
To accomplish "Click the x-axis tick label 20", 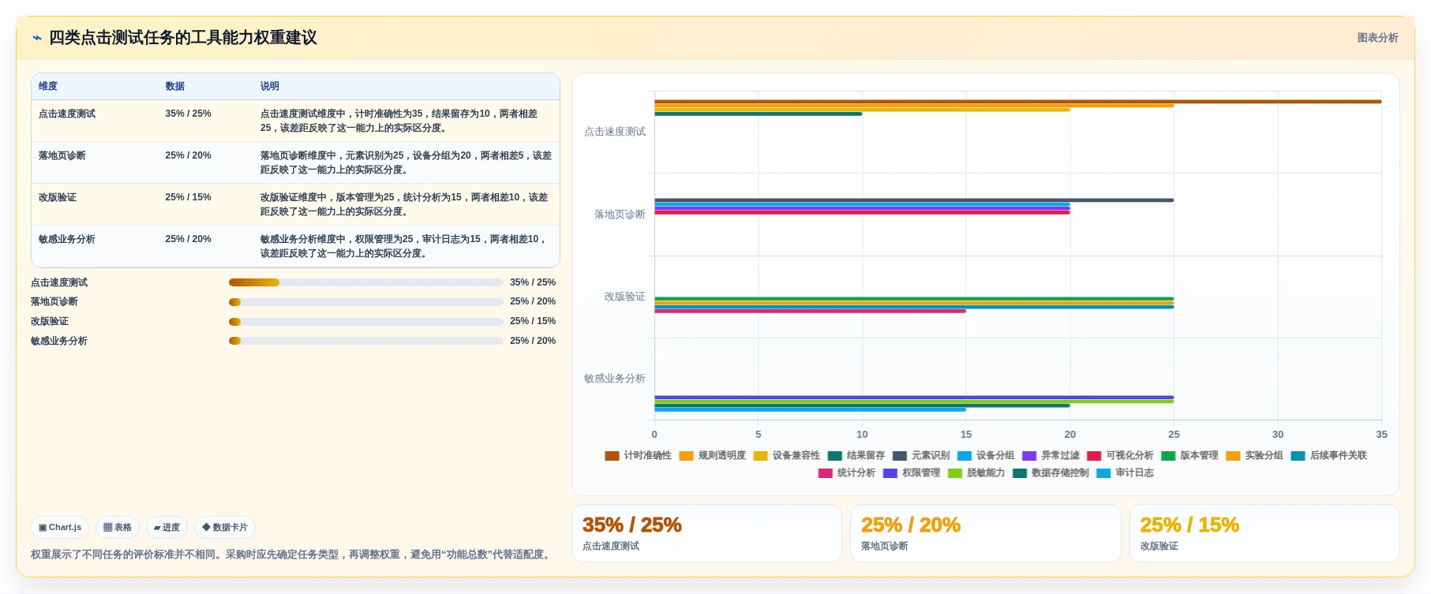I will pos(1070,435).
